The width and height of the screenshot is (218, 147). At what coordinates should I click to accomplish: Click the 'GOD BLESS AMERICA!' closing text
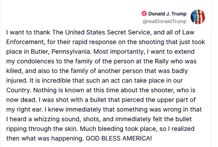[119, 138]
